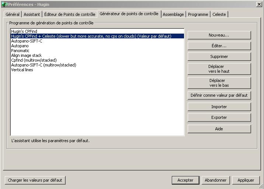Select Cpfind (multirow/stacked) entry

point(97,60)
